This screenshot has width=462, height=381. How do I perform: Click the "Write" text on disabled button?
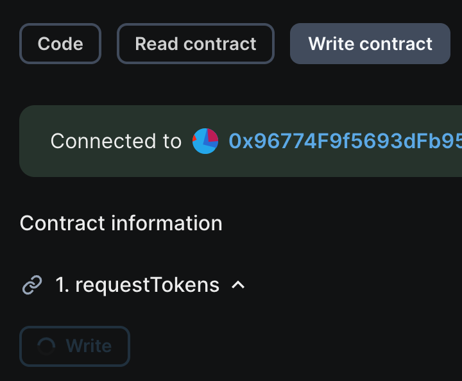[89, 346]
